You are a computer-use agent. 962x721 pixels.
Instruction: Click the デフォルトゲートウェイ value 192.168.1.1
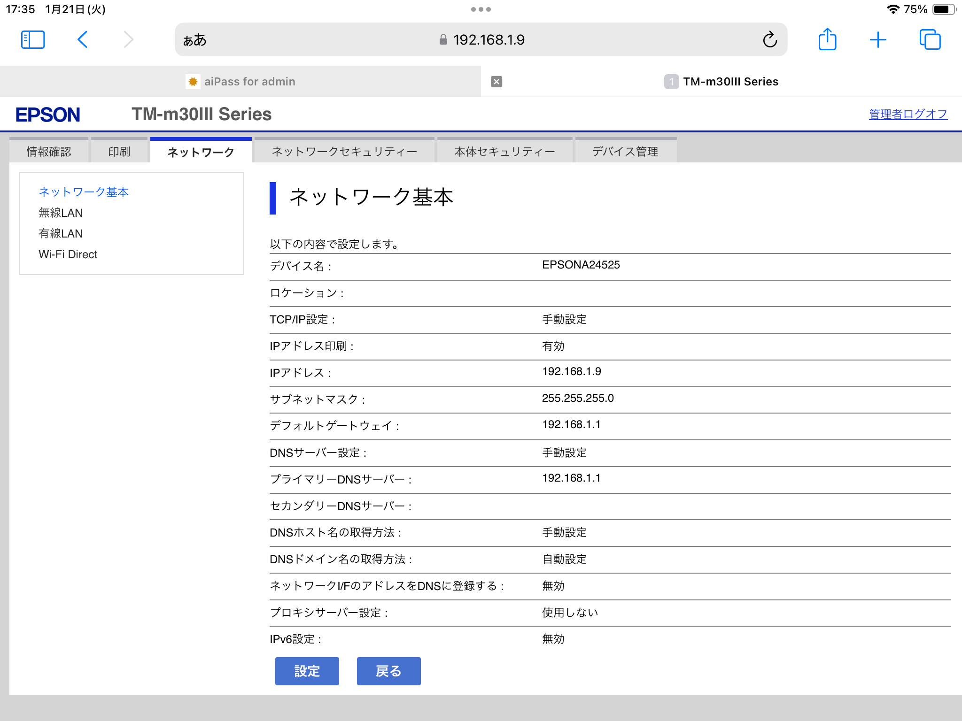(571, 424)
